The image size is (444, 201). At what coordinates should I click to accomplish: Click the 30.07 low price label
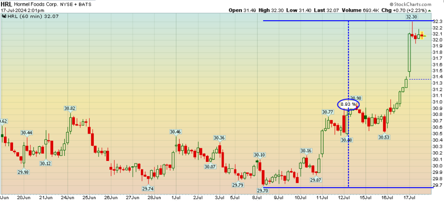tap(210, 166)
